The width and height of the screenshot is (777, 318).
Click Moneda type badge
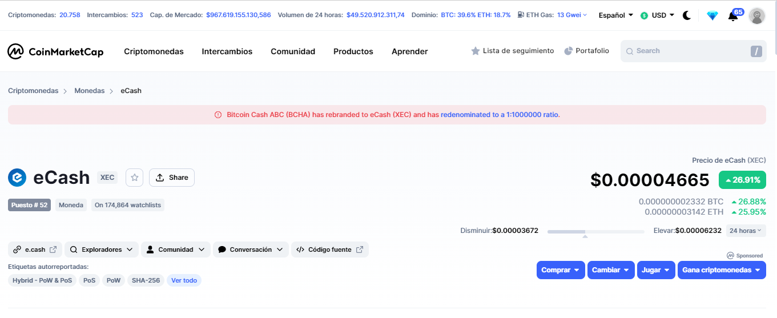(x=71, y=205)
